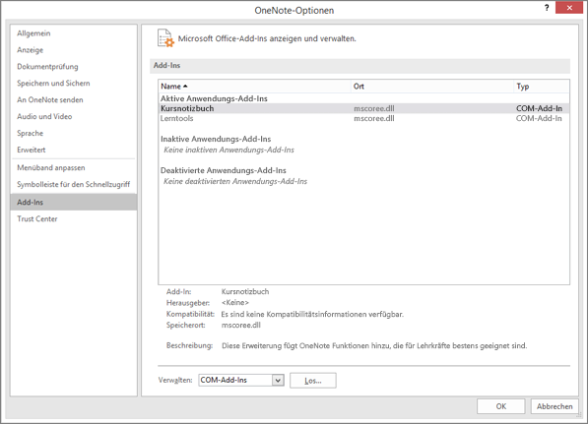Click Deaktivierte Anwendungs-Add-Ins group heading
Screen dimensions: 588x424
224,170
